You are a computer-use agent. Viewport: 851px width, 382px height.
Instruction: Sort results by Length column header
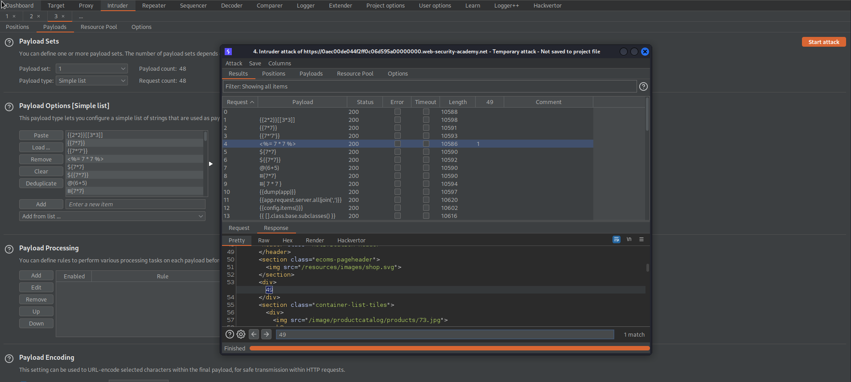pos(458,102)
